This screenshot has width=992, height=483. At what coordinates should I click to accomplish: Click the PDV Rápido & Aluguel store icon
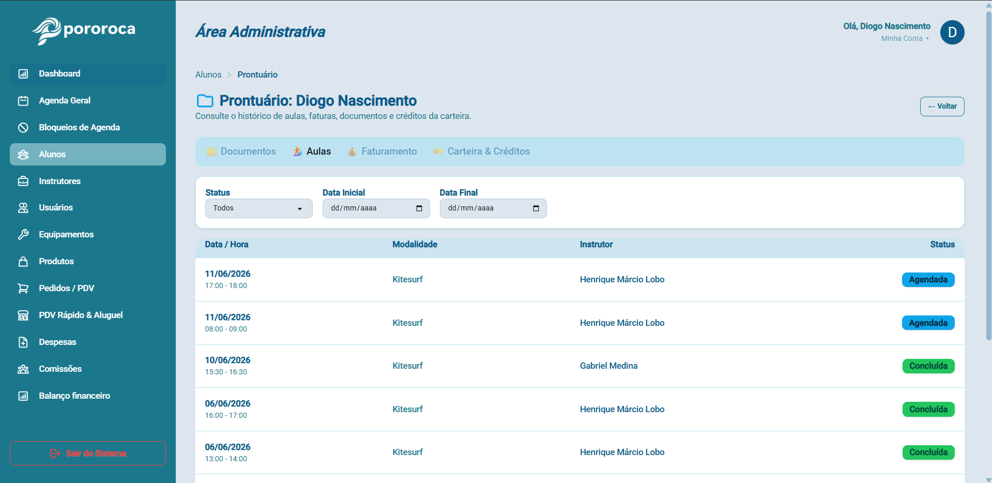pos(23,315)
